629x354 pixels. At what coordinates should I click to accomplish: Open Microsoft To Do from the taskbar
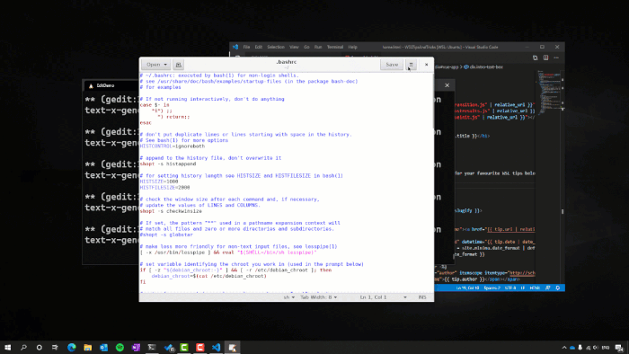click(169, 347)
